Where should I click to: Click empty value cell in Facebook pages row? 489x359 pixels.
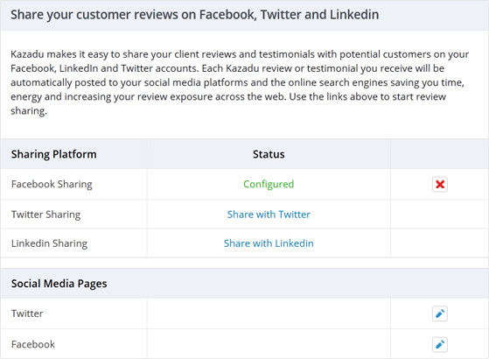tap(269, 344)
